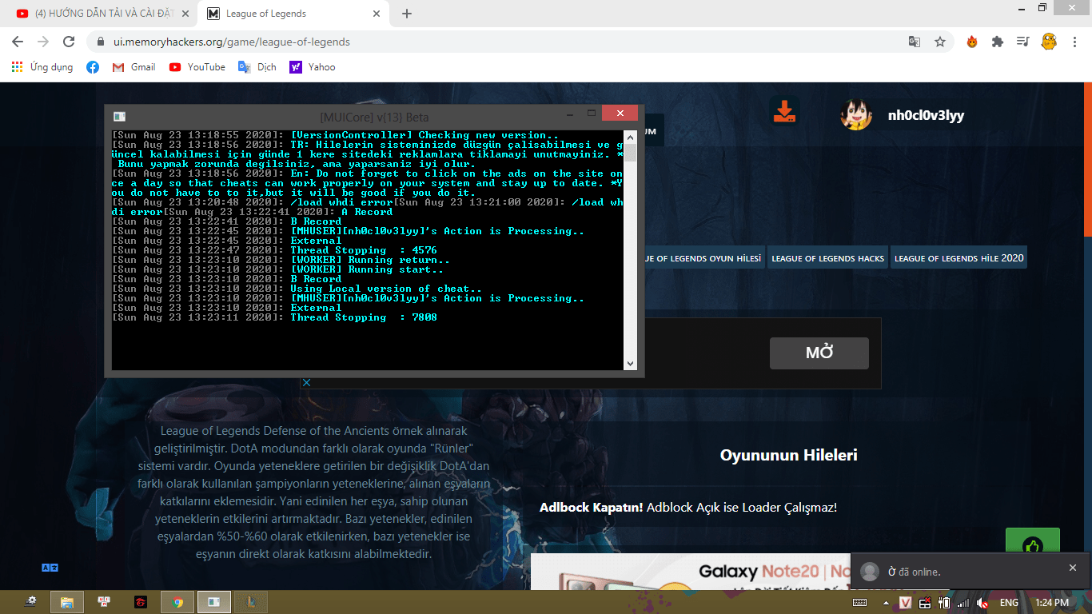Go back with the browser back arrow
The height and width of the screenshot is (614, 1092).
pos(19,42)
